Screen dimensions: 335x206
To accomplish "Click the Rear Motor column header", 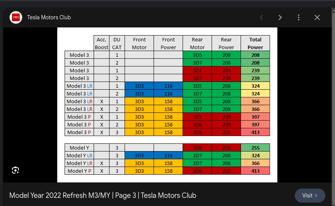I will click(197, 43).
